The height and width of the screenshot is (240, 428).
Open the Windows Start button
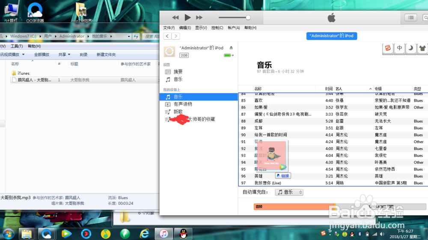[x=8, y=234]
